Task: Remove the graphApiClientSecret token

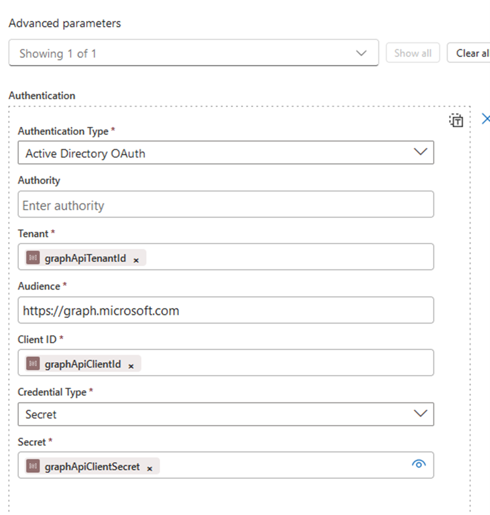Action: click(x=149, y=468)
